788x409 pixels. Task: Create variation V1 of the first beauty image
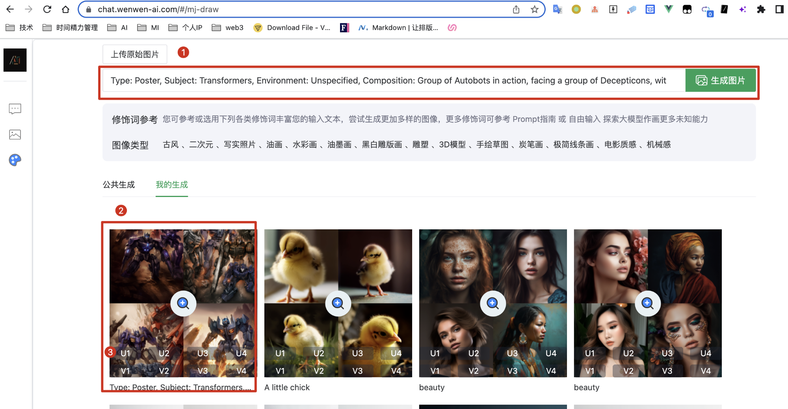tap(435, 371)
